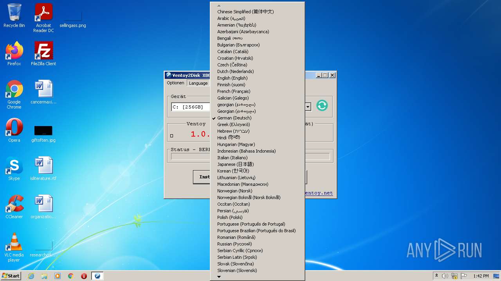Image resolution: width=501 pixels, height=281 pixels.
Task: Launch Google Chrome desktop shortcut
Action: click(14, 94)
